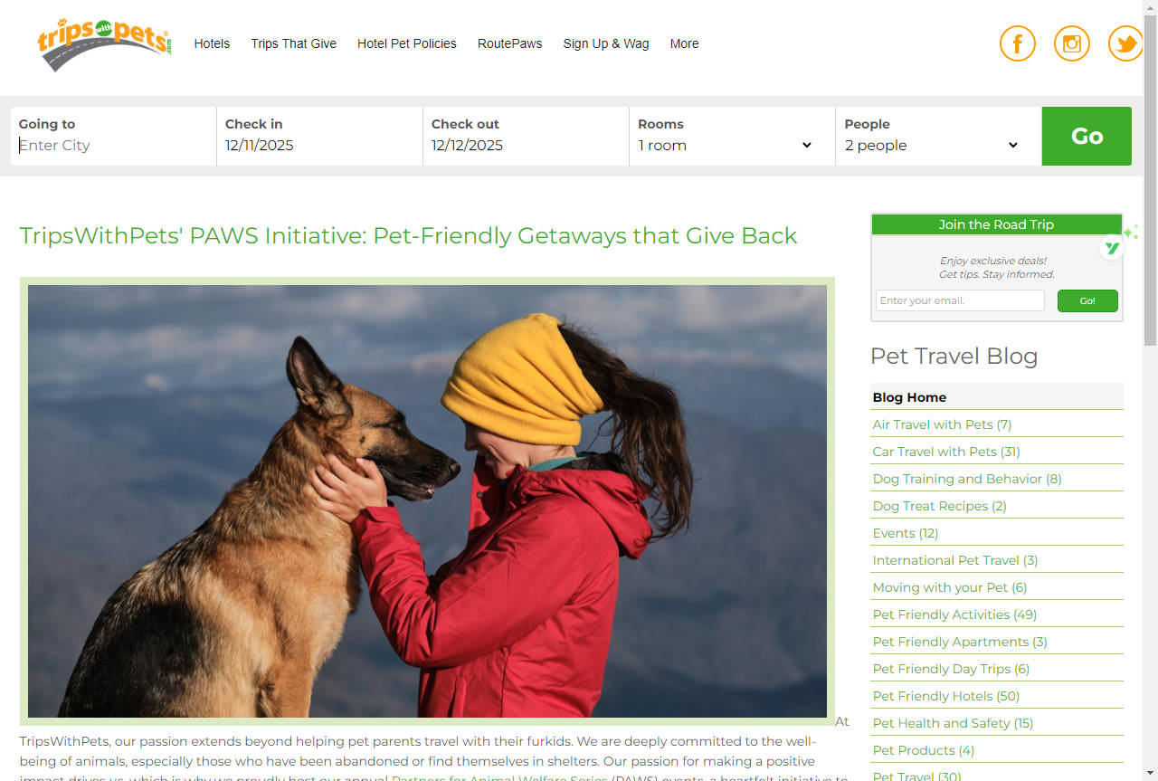The width and height of the screenshot is (1158, 781).
Task: Click the TripsWithPets logo
Action: (x=104, y=43)
